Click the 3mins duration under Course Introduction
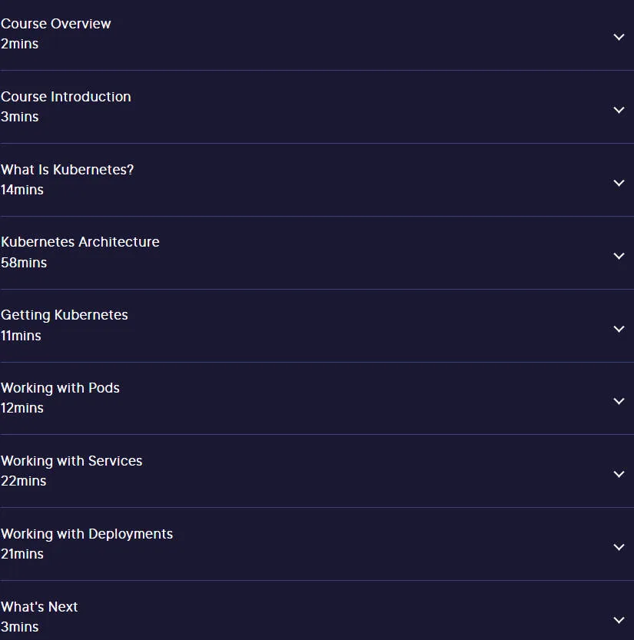This screenshot has width=634, height=640. tap(19, 117)
